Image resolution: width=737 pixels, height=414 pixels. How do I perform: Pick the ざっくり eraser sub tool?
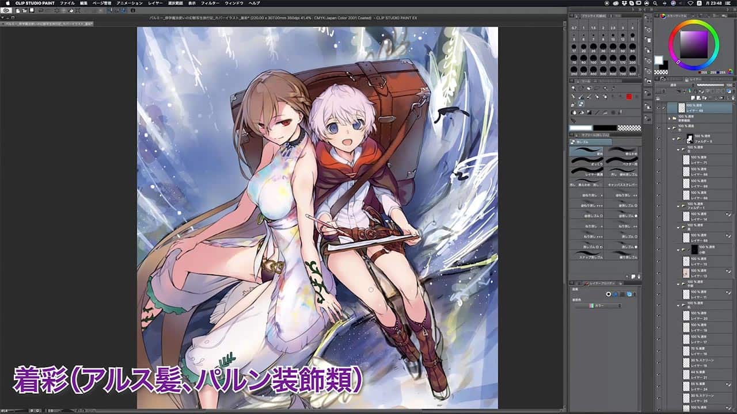point(586,161)
